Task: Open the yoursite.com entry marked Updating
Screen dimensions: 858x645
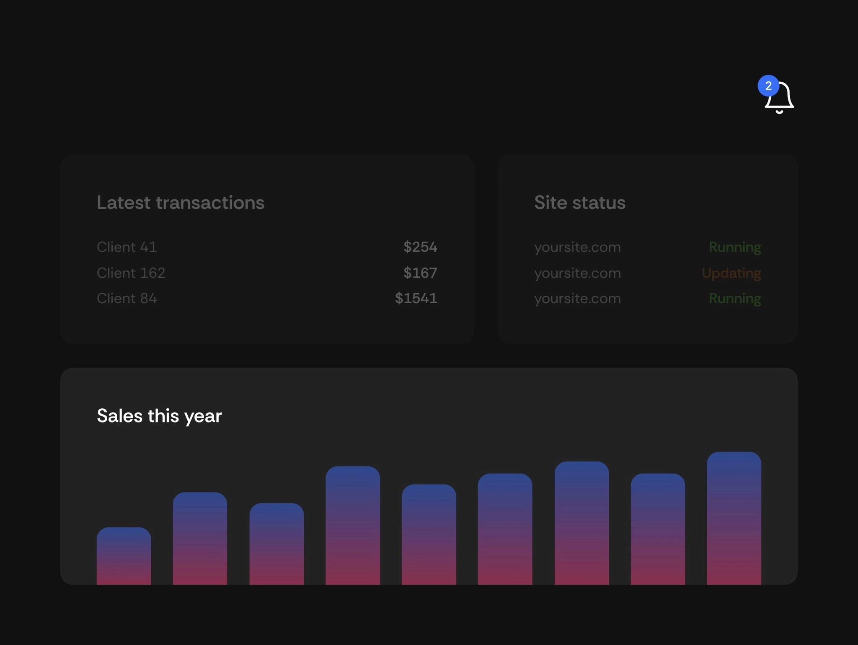Action: pyautogui.click(x=577, y=273)
